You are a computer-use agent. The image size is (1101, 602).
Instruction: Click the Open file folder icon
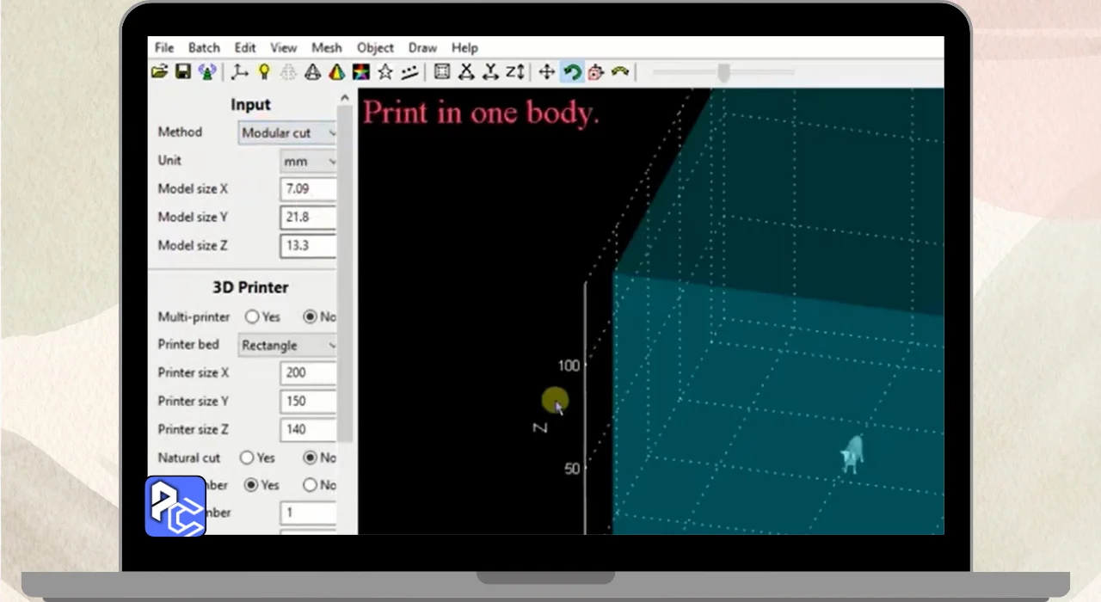[x=159, y=72]
